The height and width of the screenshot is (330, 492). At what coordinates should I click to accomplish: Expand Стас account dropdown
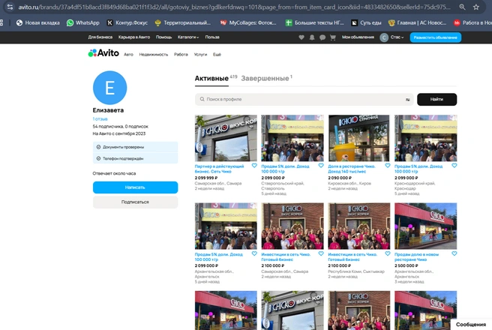pyautogui.click(x=397, y=37)
